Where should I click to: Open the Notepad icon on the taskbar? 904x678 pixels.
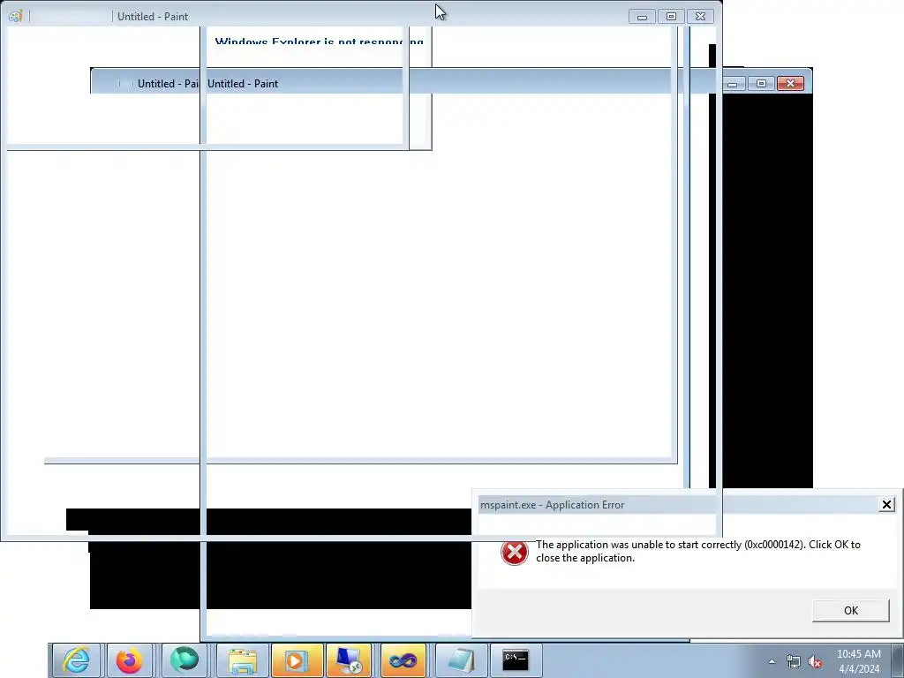461,660
